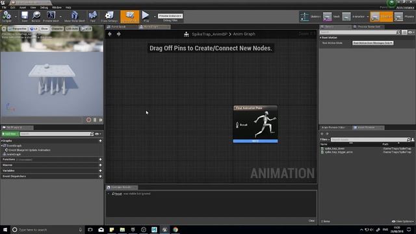Click the viewport Character button
The width and height of the screenshot is (416, 234).
coord(57,29)
